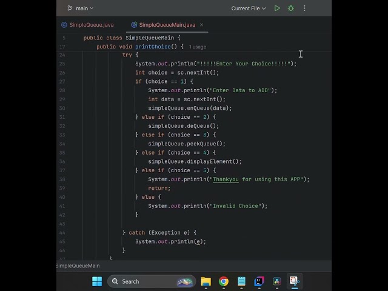
Task: Click line number 31 in the gutter
Action: point(62,117)
